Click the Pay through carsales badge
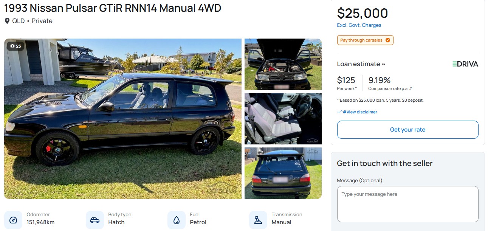Screen dimensions: 488x231 tap(365, 40)
